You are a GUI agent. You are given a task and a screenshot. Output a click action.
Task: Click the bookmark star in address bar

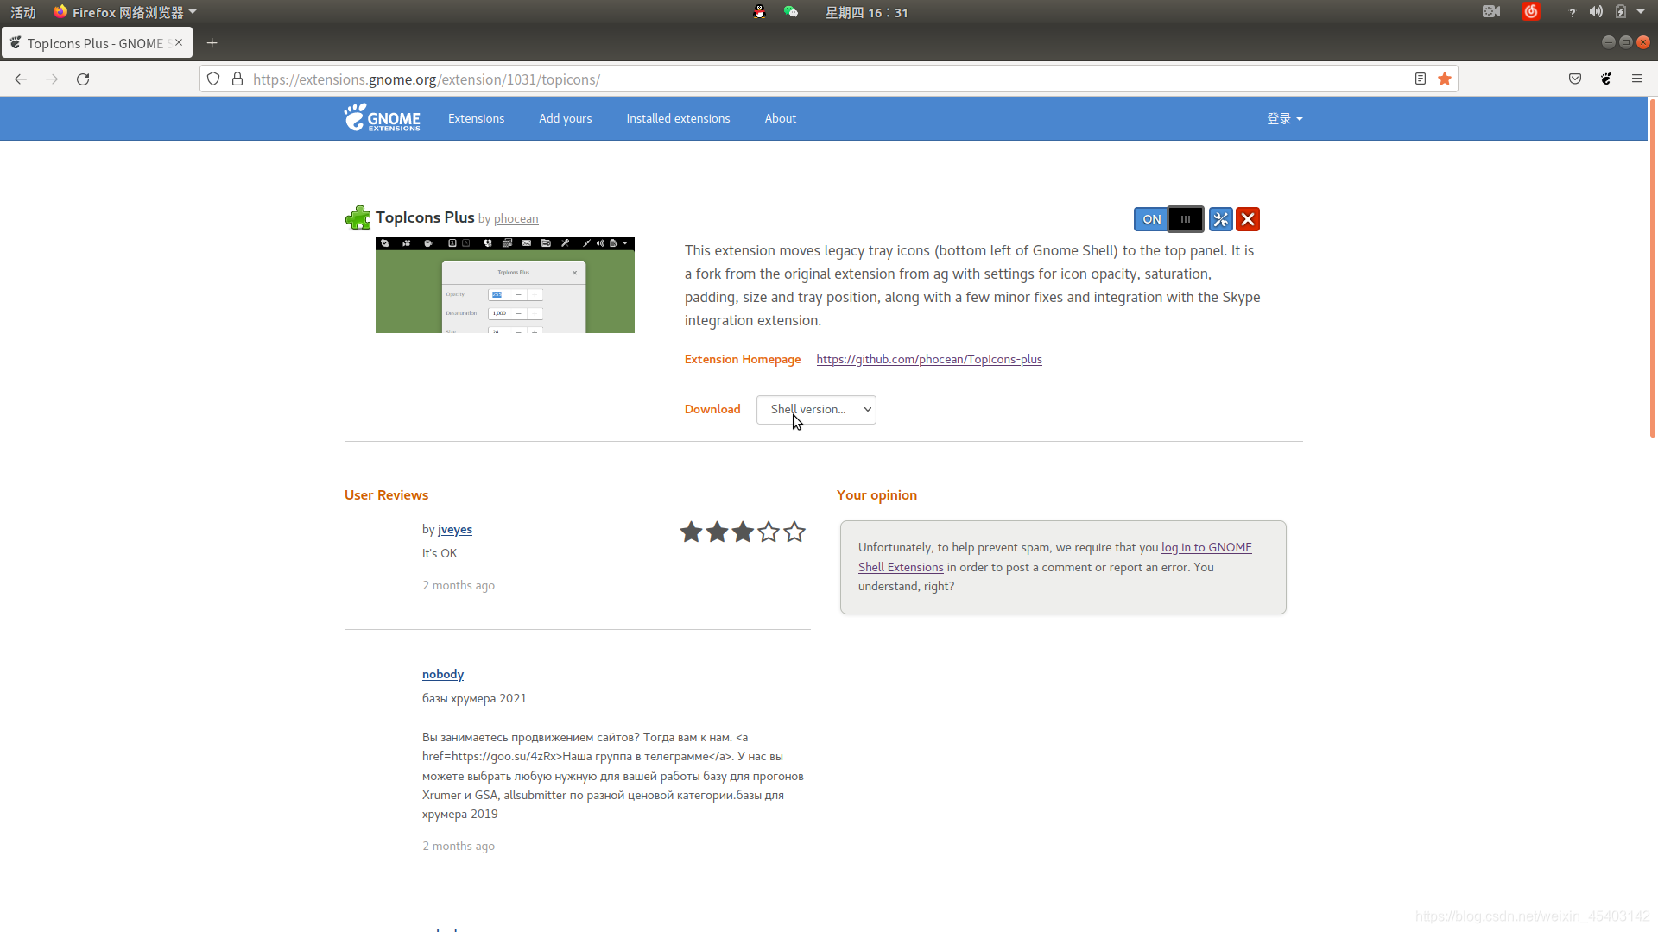(x=1445, y=79)
